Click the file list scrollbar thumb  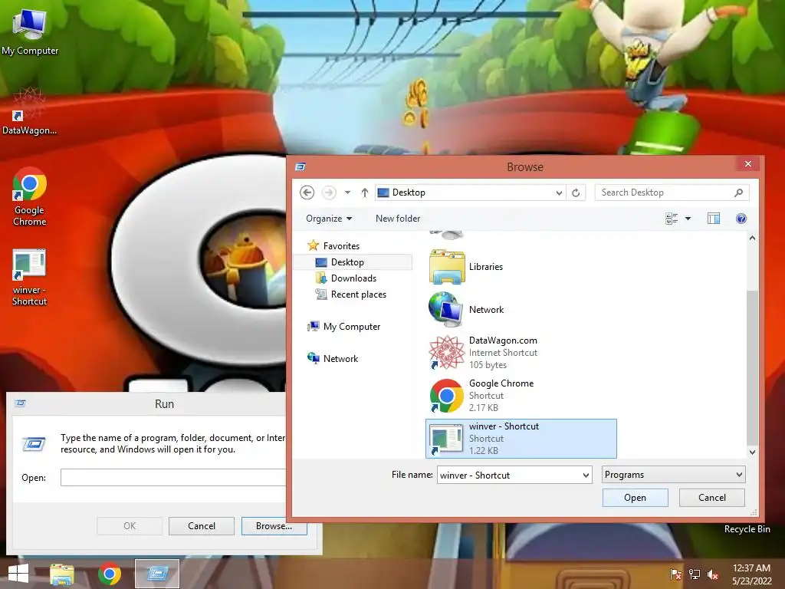(752, 367)
